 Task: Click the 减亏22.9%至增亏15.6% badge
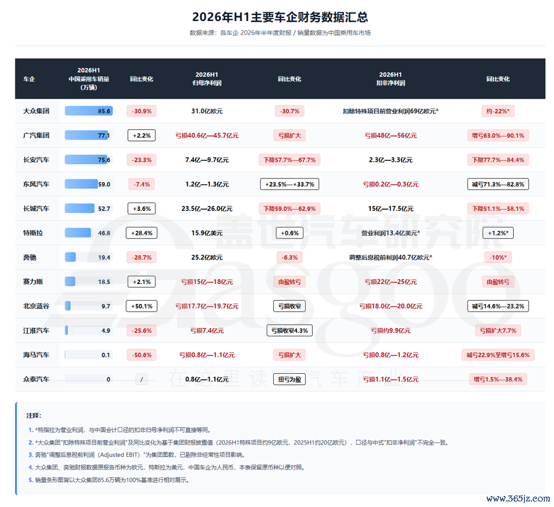498,355
